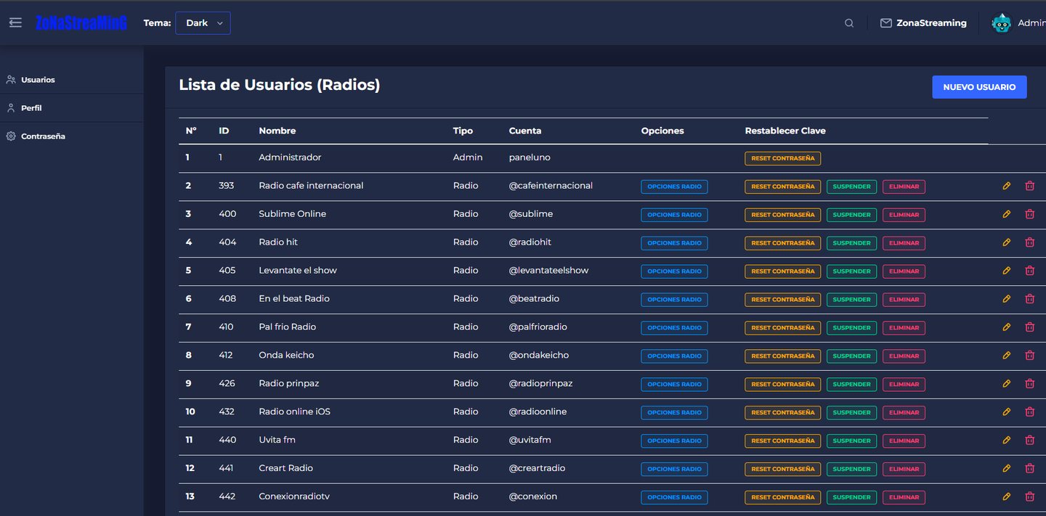Open the Tema Dark theme dropdown
Screen dimensions: 1046x516
[x=203, y=23]
